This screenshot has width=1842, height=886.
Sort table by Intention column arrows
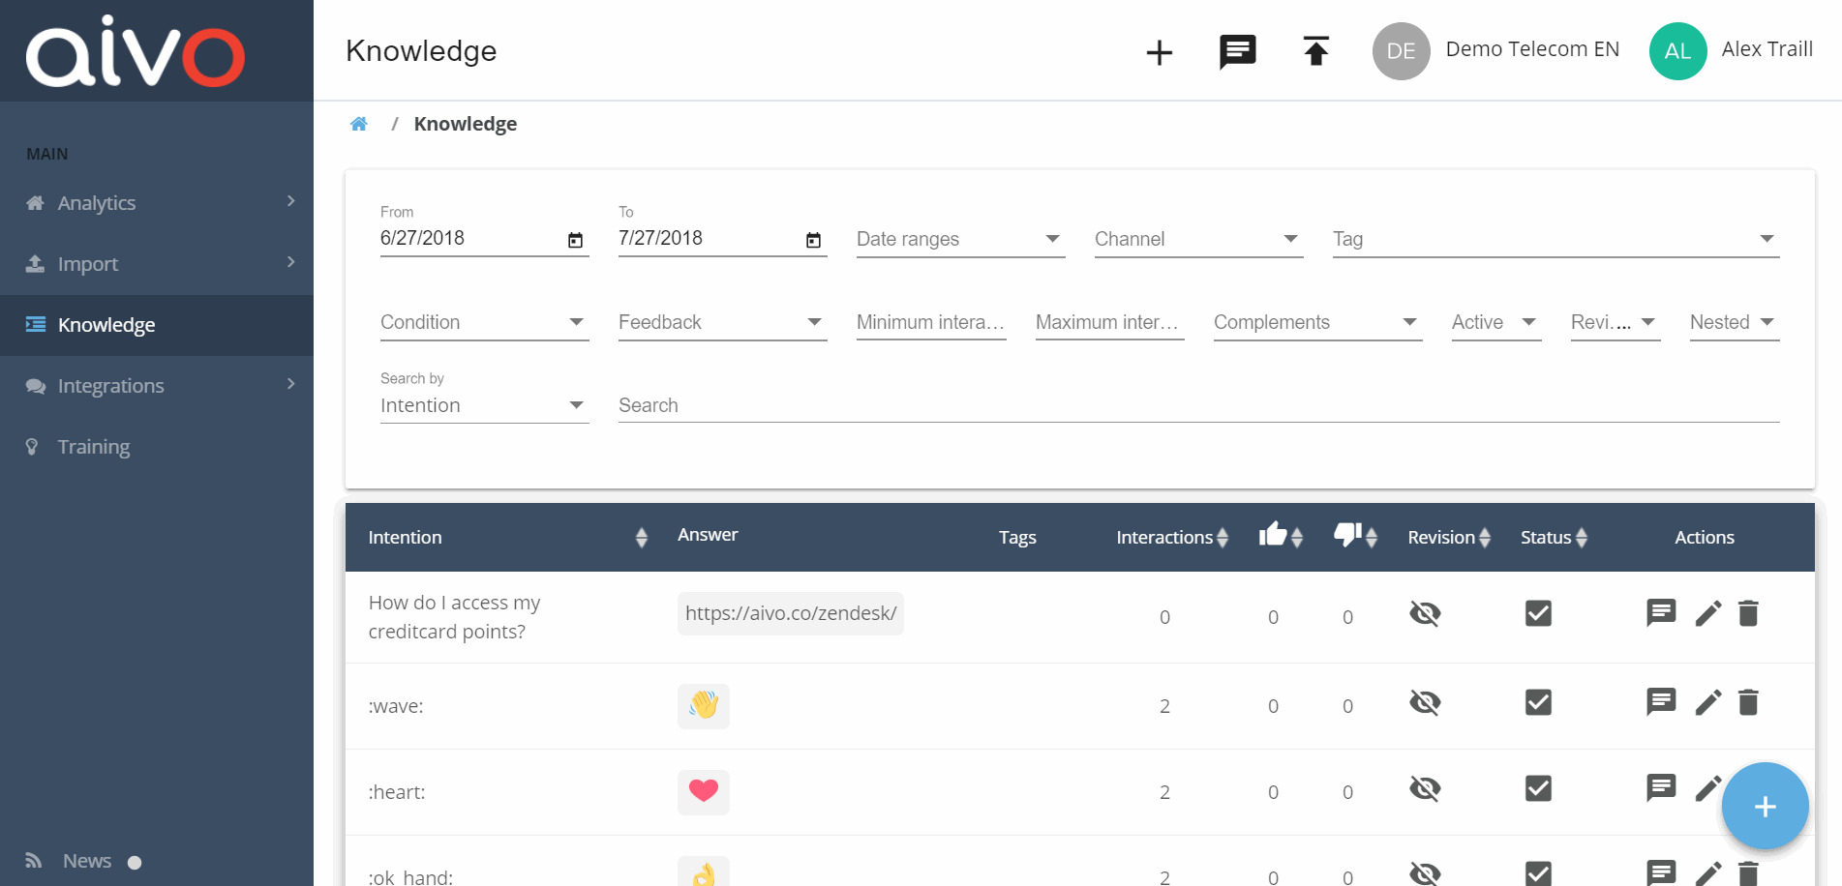[641, 538]
